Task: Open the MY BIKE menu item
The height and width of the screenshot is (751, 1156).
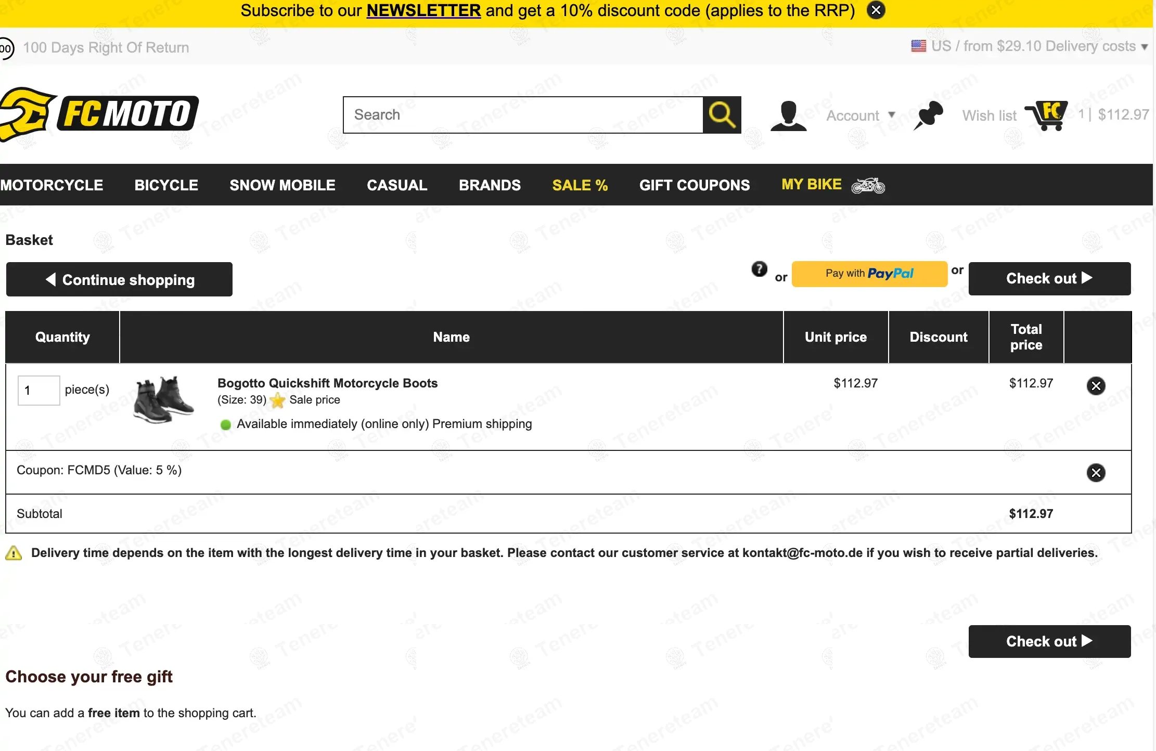Action: point(812,185)
